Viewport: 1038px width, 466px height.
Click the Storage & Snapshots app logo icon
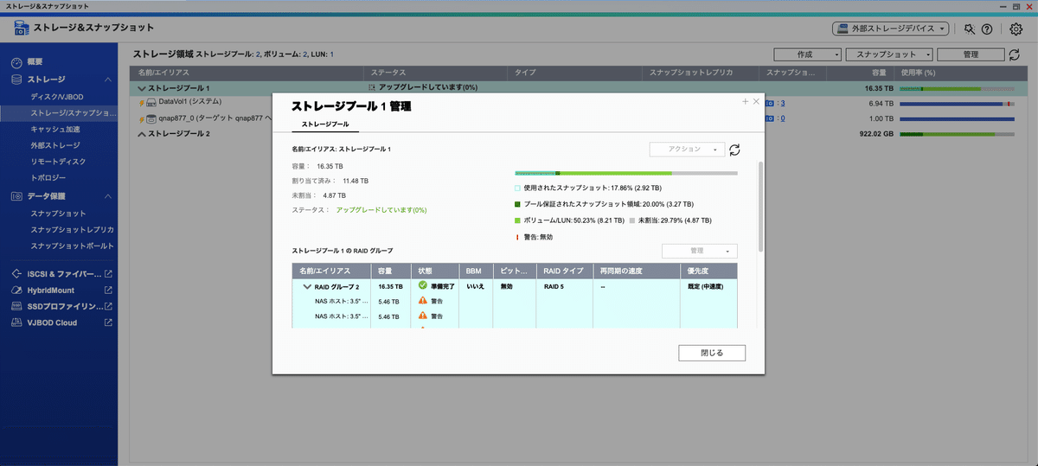(22, 28)
